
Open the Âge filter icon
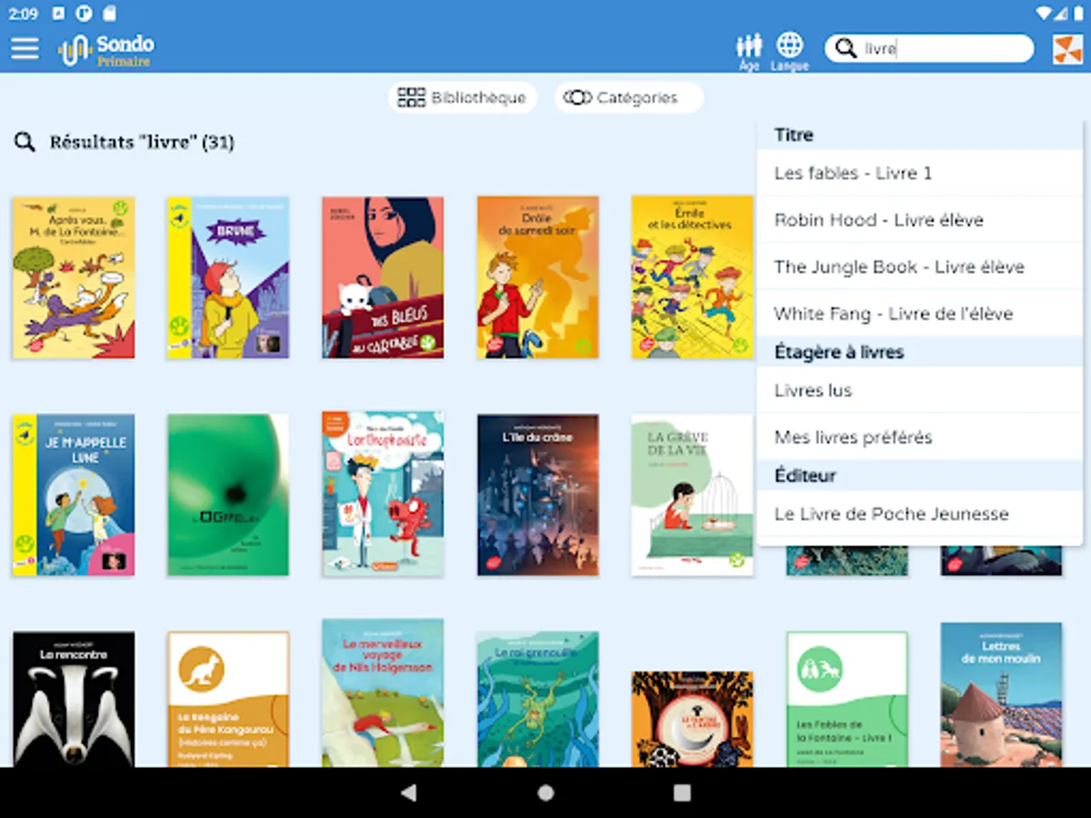coord(749,51)
